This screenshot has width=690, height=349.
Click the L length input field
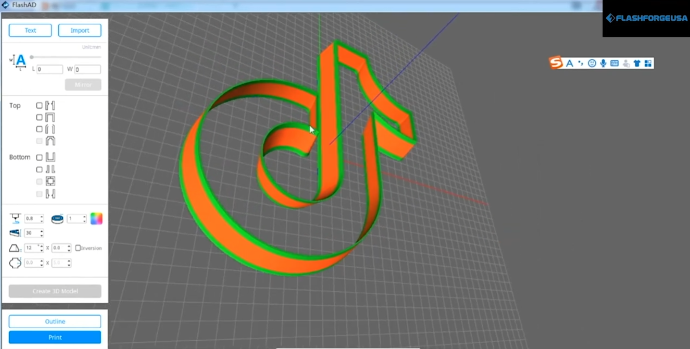[x=50, y=69]
